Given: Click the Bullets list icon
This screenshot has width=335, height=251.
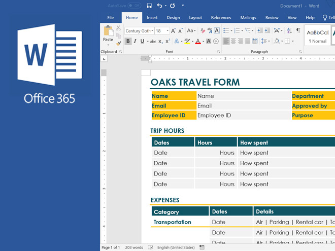Looking at the screenshot, I should coord(226,31).
